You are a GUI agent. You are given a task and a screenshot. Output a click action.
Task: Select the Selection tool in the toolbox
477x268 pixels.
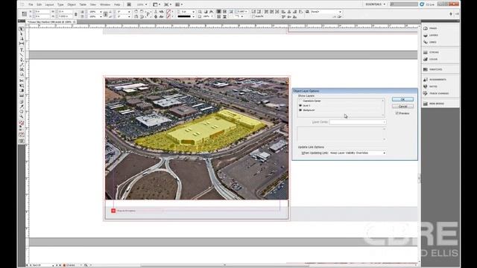pos(22,29)
